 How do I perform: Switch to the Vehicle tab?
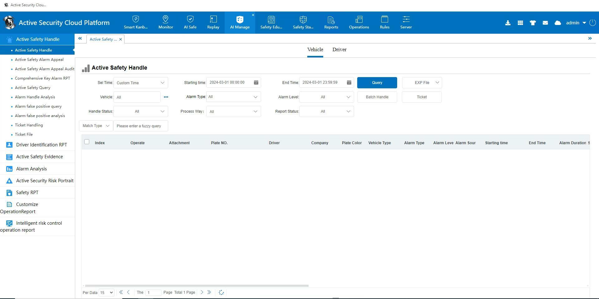click(315, 50)
